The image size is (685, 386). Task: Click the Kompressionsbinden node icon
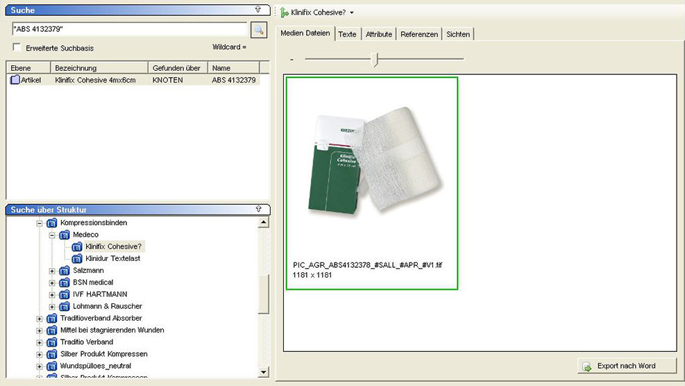click(51, 223)
